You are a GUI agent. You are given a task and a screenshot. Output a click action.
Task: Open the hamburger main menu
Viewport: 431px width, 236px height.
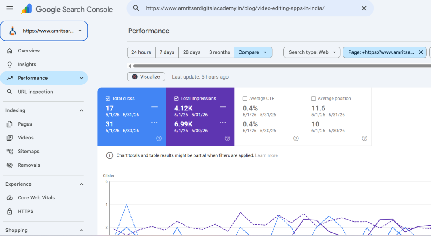coord(10,8)
